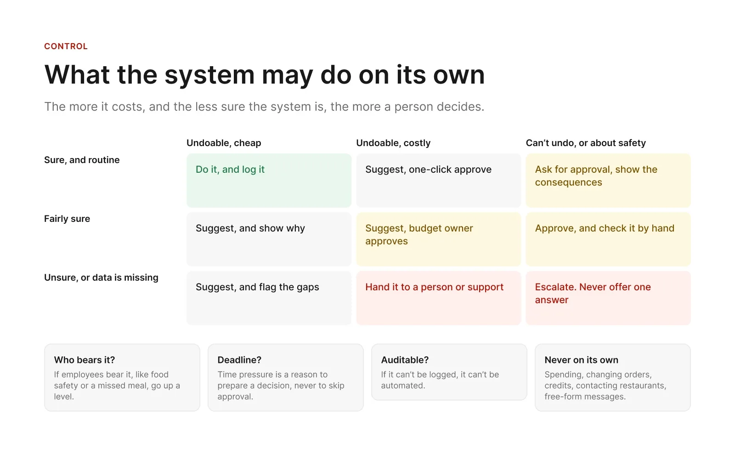Click the 'Never on its own' card title

tap(581, 360)
